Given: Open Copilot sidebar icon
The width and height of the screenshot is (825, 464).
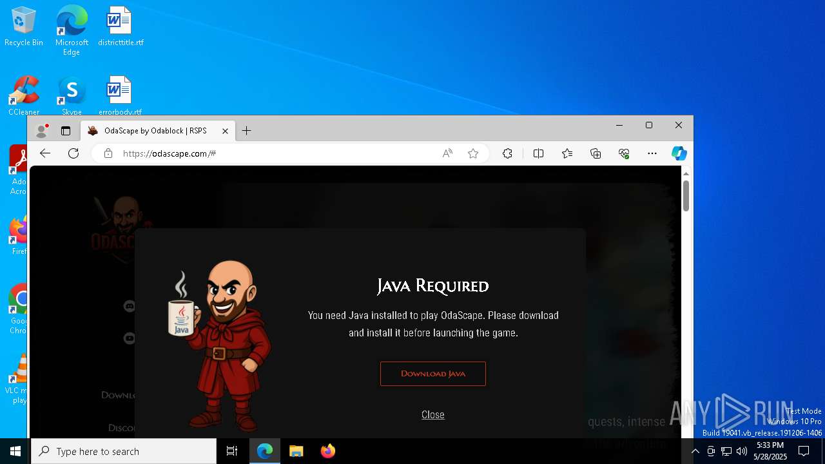Looking at the screenshot, I should [x=679, y=153].
